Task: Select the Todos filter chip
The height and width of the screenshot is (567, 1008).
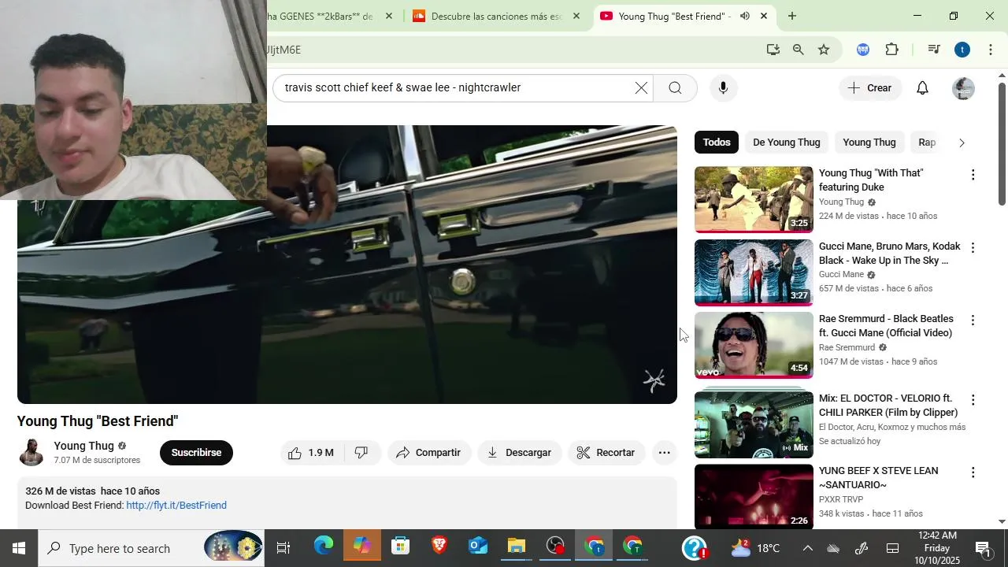Action: point(717,143)
